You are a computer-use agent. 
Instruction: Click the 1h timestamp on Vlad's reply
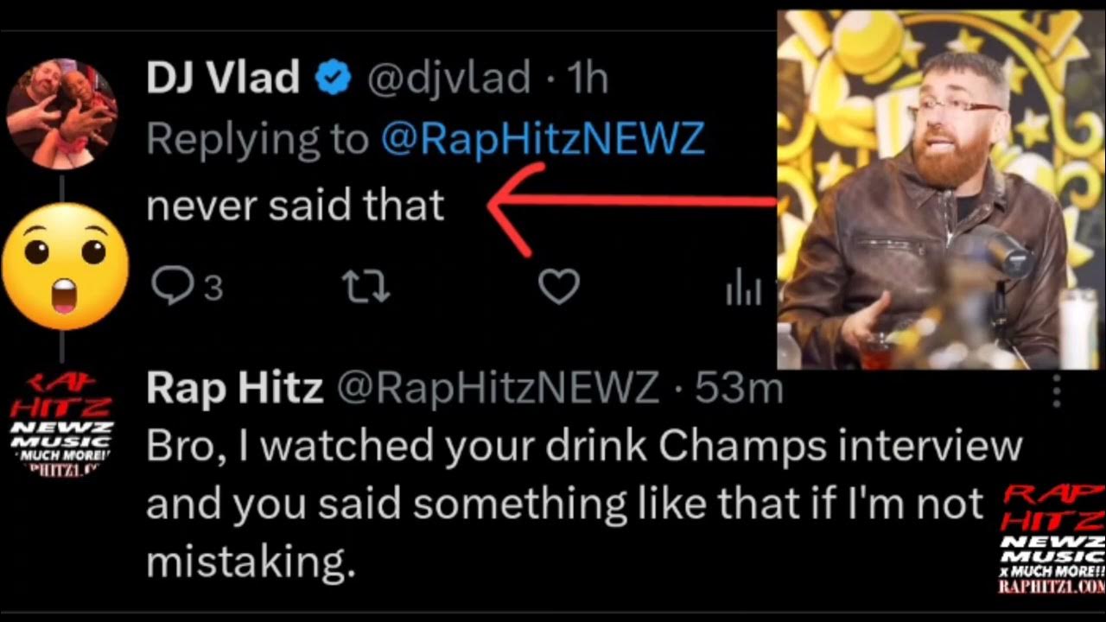(x=588, y=79)
